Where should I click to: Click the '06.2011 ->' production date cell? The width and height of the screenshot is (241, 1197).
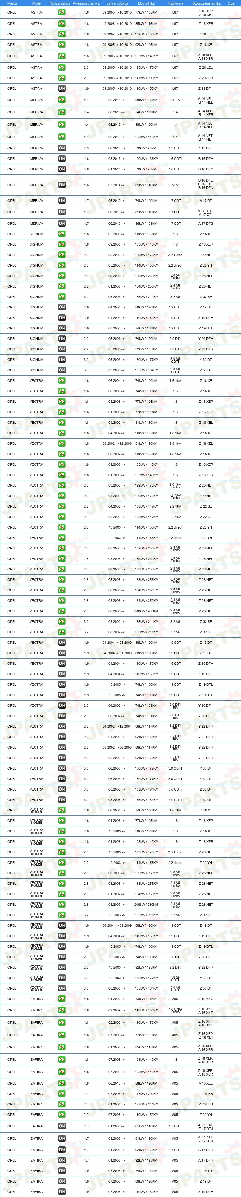tap(116, 100)
